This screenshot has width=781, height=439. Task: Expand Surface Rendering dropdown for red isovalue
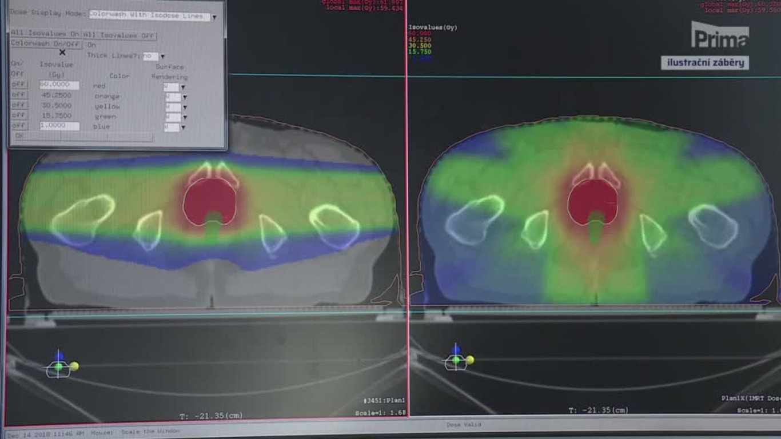pos(184,87)
